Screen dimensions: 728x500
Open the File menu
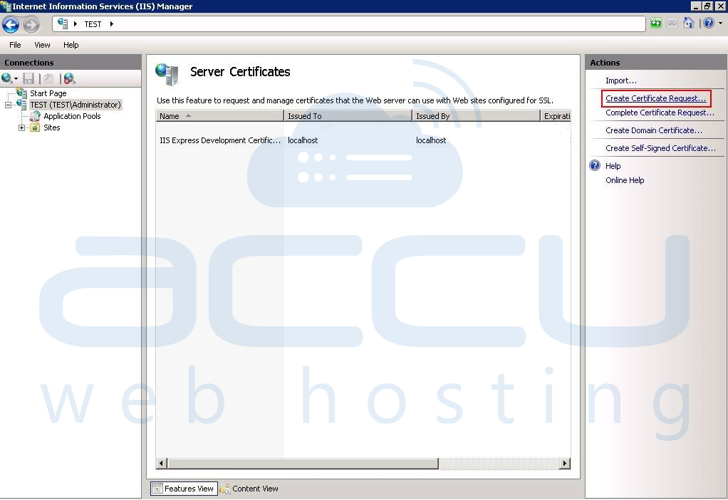(x=15, y=45)
